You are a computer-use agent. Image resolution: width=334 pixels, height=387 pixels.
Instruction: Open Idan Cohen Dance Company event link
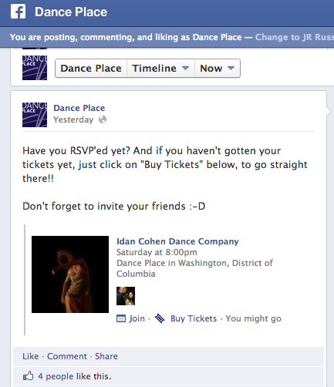tap(177, 241)
